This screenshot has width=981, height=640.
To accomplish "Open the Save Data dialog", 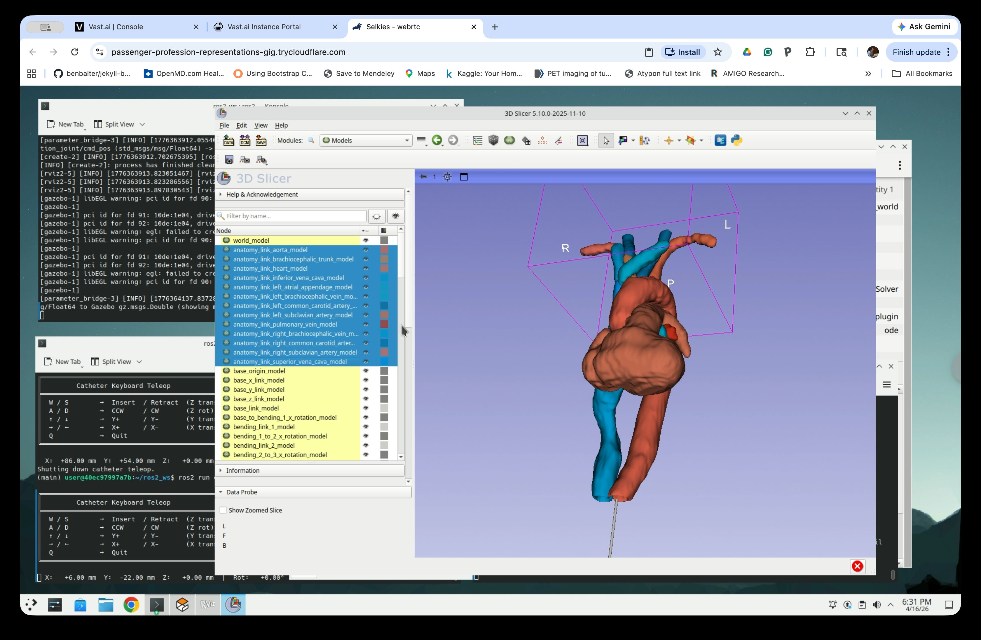I will click(261, 140).
